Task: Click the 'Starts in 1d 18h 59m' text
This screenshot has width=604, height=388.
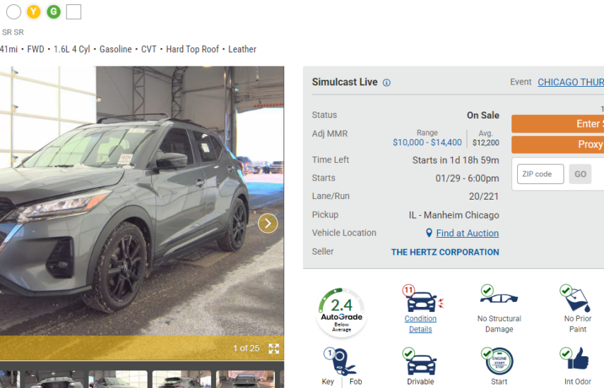Action: [456, 160]
